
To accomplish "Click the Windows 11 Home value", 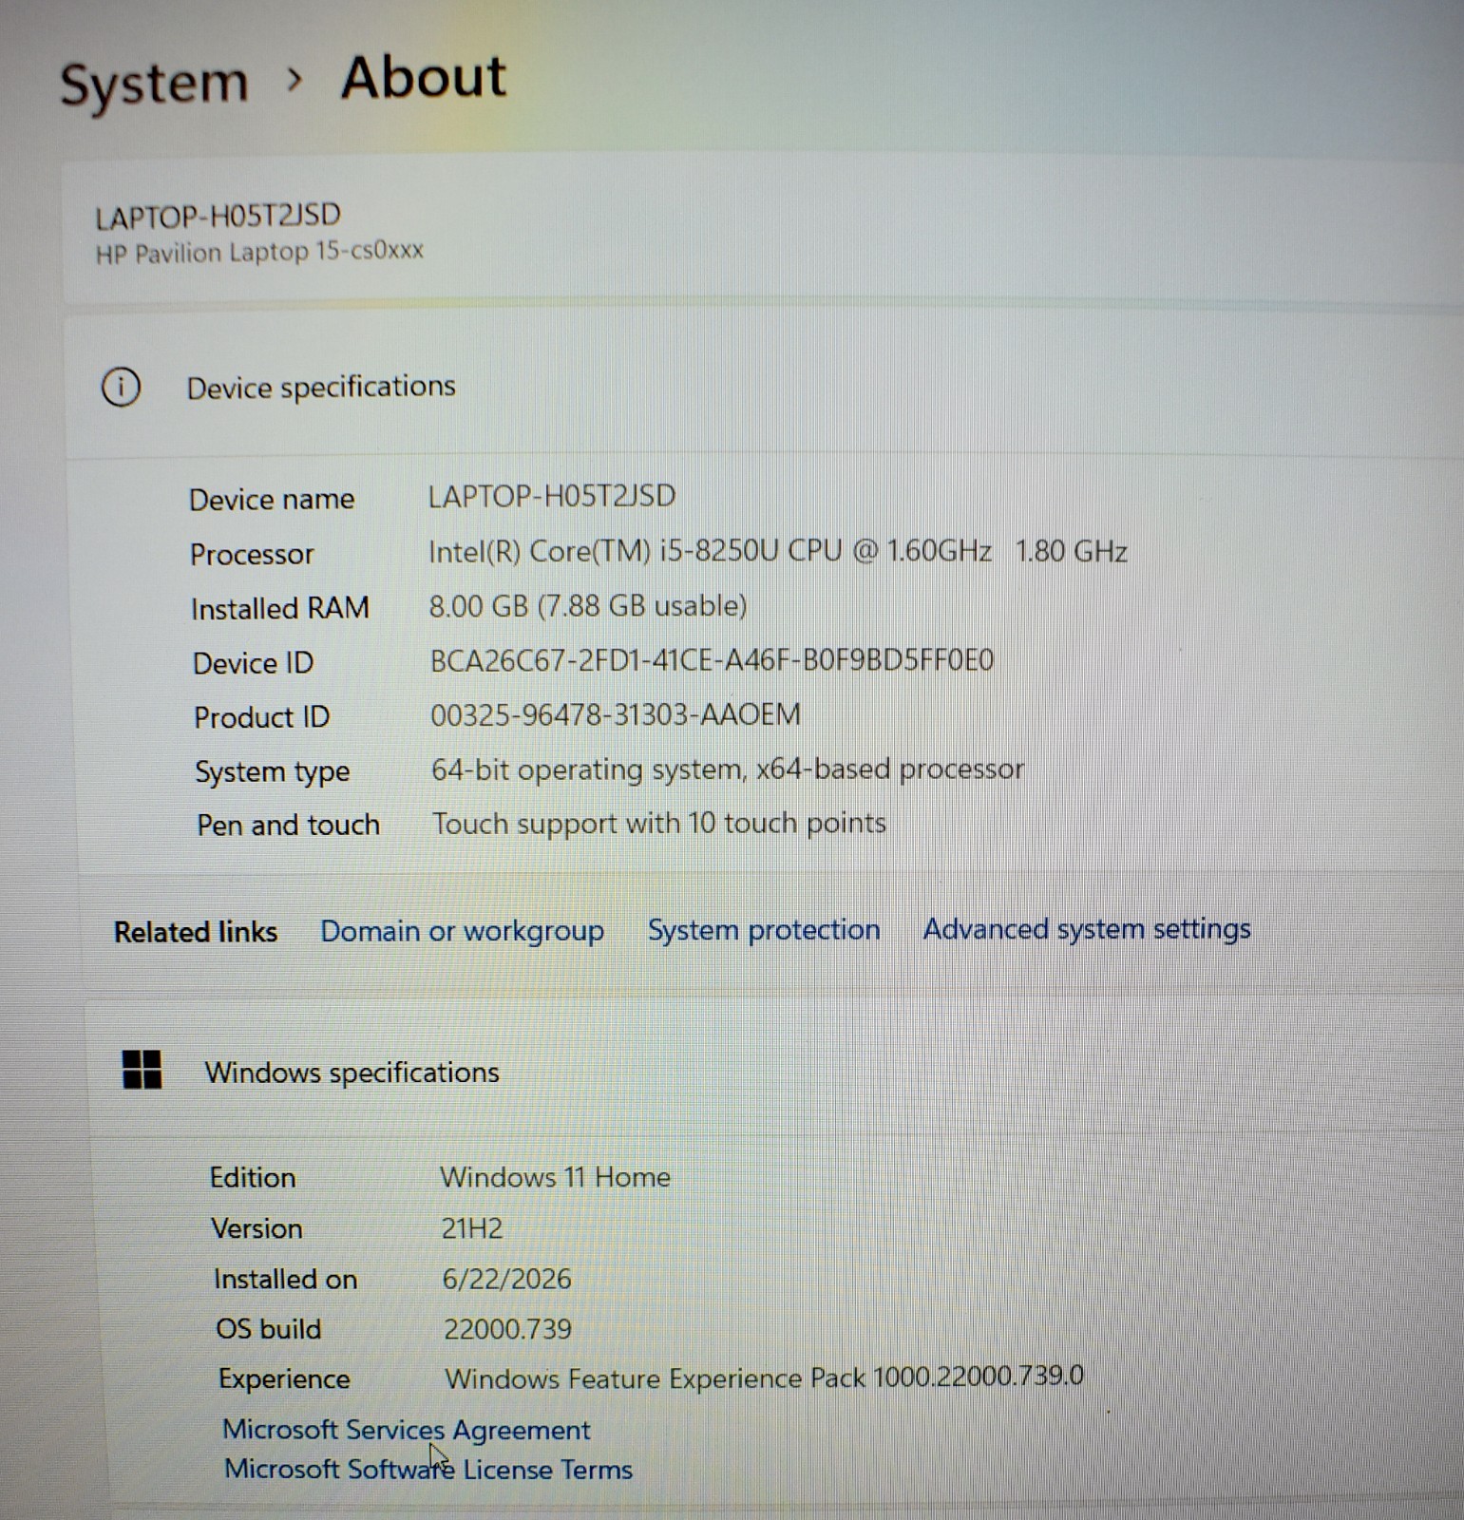I will (555, 1177).
